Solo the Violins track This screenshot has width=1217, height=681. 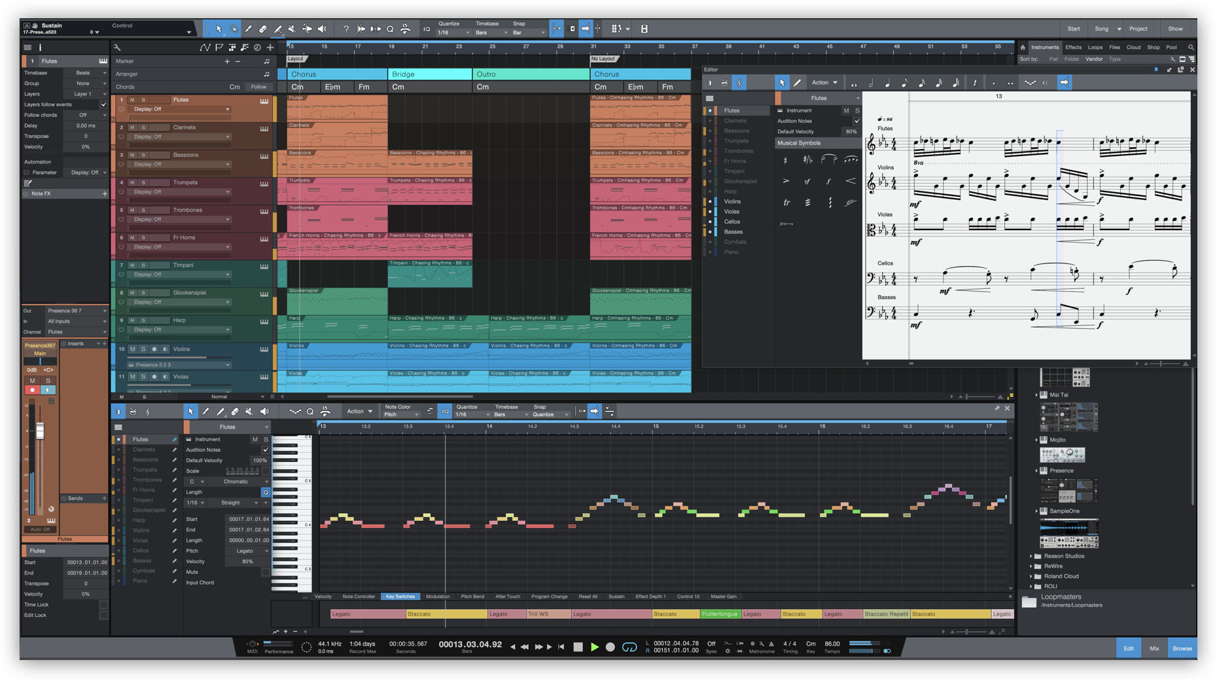[x=143, y=348]
